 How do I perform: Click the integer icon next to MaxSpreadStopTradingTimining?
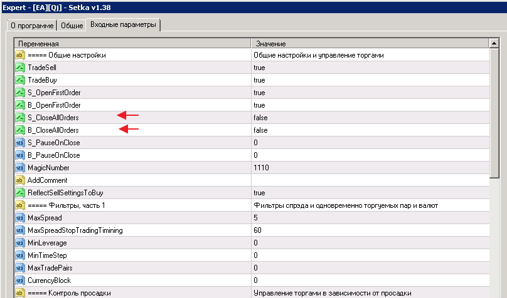(20, 230)
